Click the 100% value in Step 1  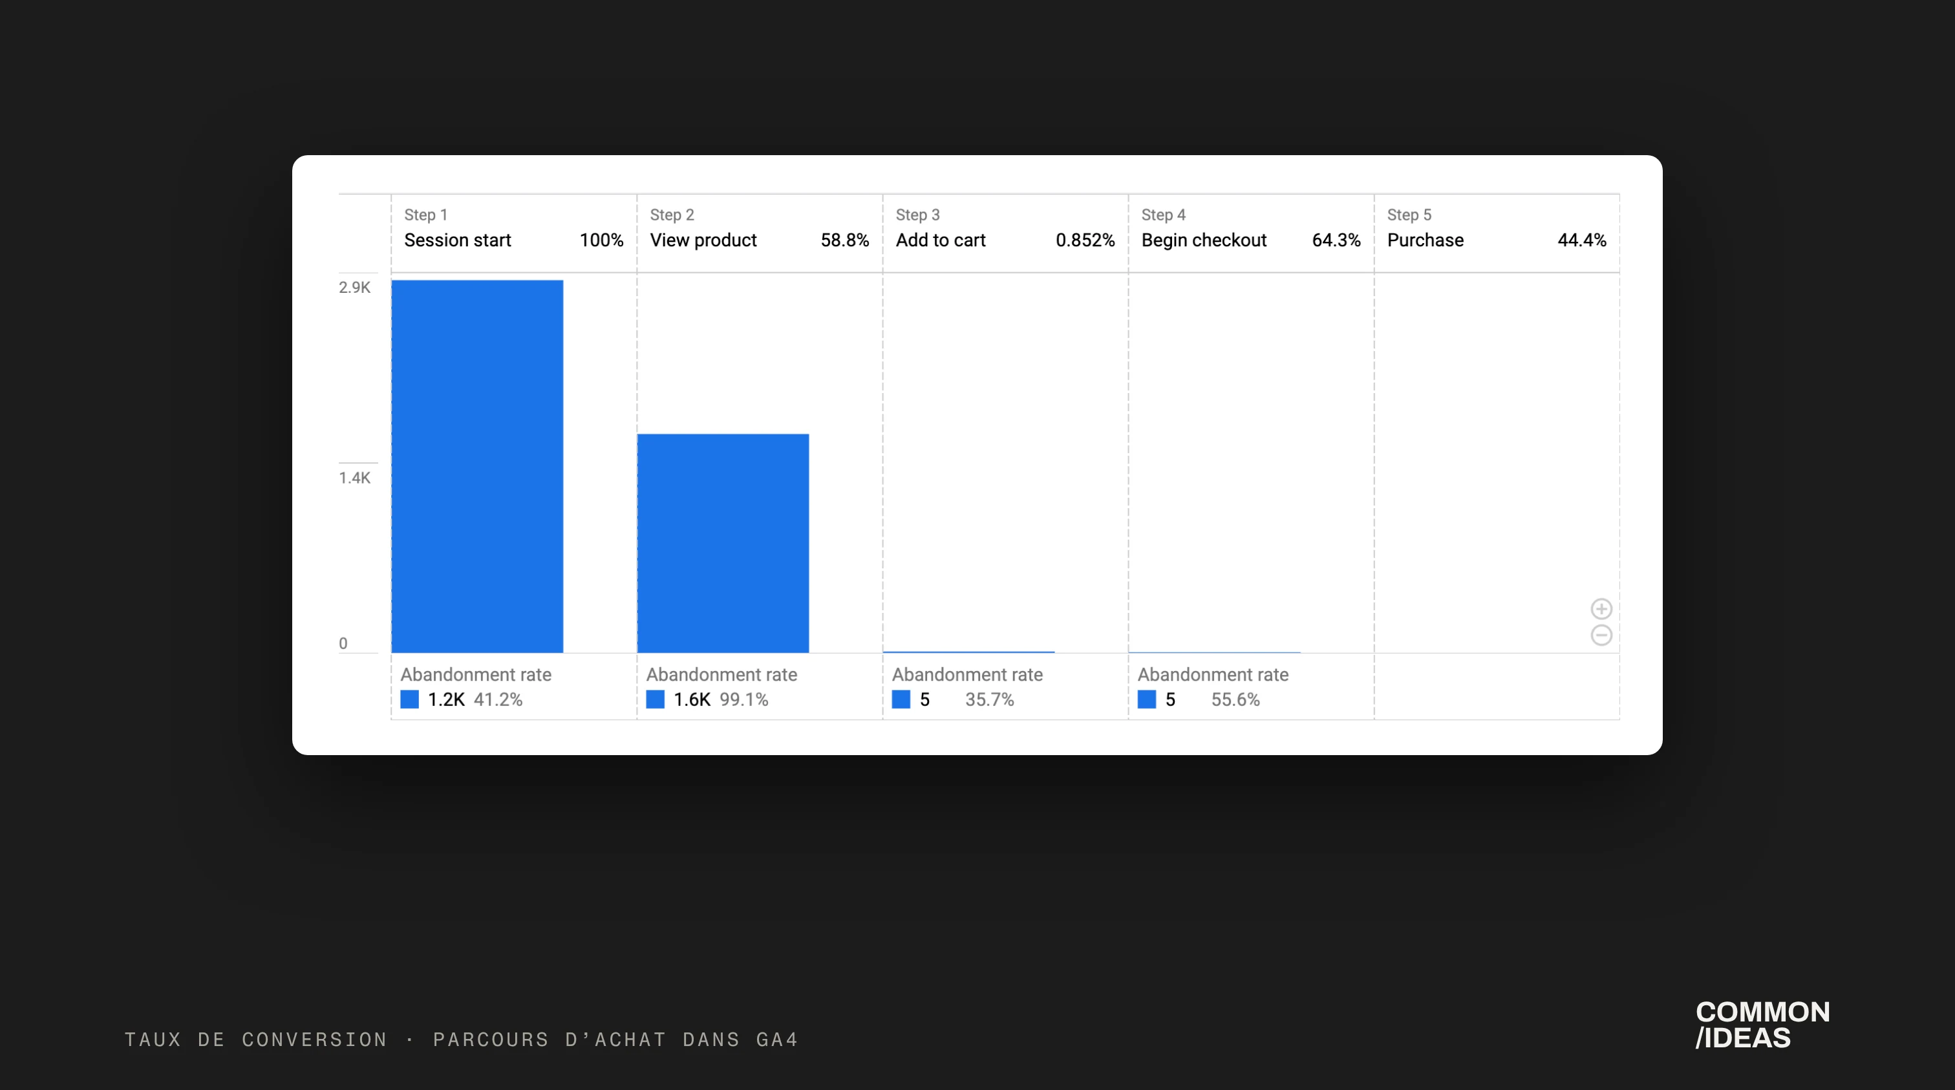pyautogui.click(x=601, y=240)
